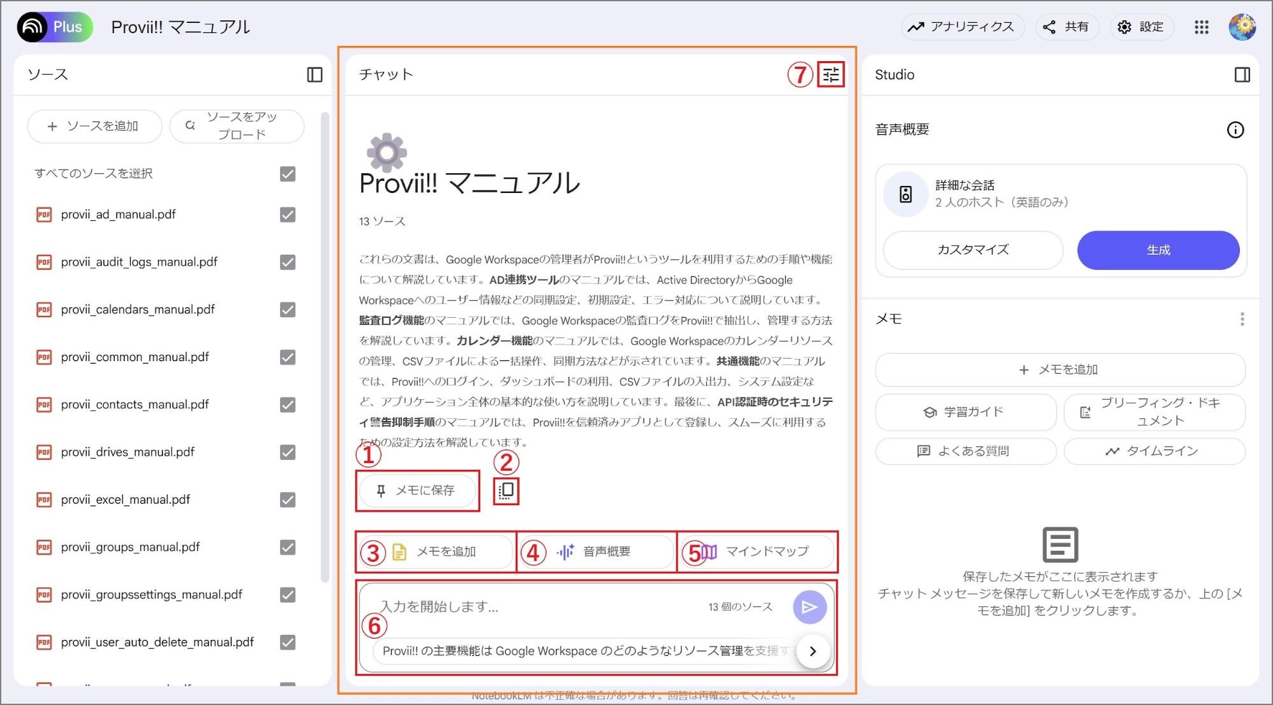
Task: Click the メモを追加 chip in chat
Action: tap(436, 552)
